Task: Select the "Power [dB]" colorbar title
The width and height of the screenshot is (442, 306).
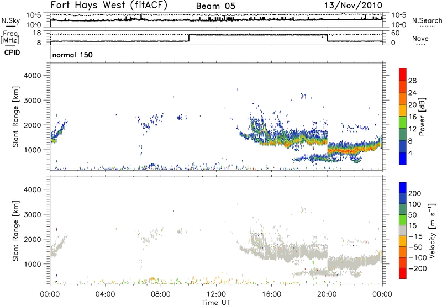Action: click(x=422, y=117)
